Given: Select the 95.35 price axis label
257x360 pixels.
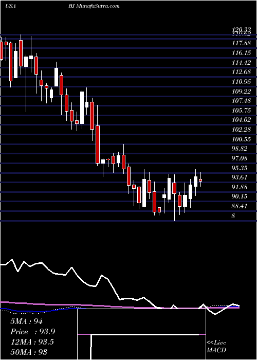Looking at the screenshot, I should [x=240, y=168].
